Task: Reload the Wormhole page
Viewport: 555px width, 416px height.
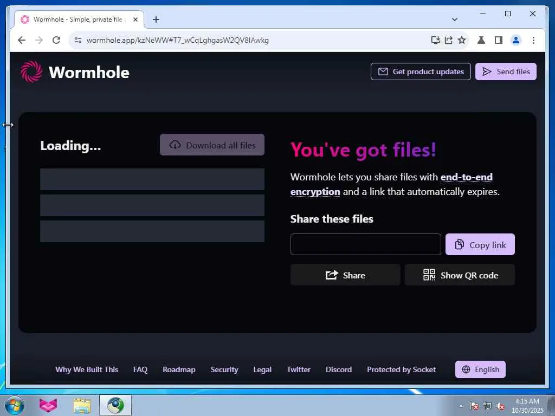Action: point(56,40)
